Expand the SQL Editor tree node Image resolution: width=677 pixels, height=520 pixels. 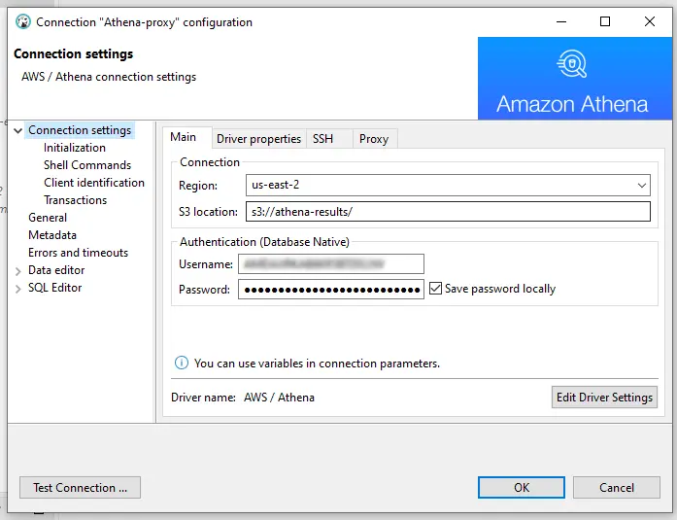click(18, 289)
